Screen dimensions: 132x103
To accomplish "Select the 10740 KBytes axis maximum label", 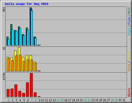I will (4, 76).
